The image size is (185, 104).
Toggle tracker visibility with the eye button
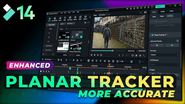click(x=172, y=45)
